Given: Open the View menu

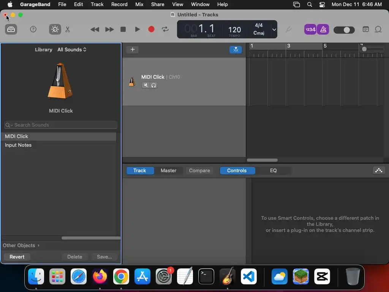Looking at the screenshot, I should 178,4.
